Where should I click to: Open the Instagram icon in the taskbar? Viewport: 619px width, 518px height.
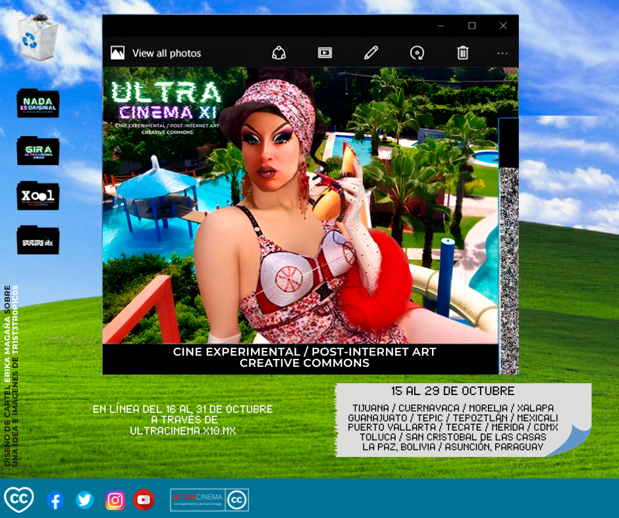(115, 500)
